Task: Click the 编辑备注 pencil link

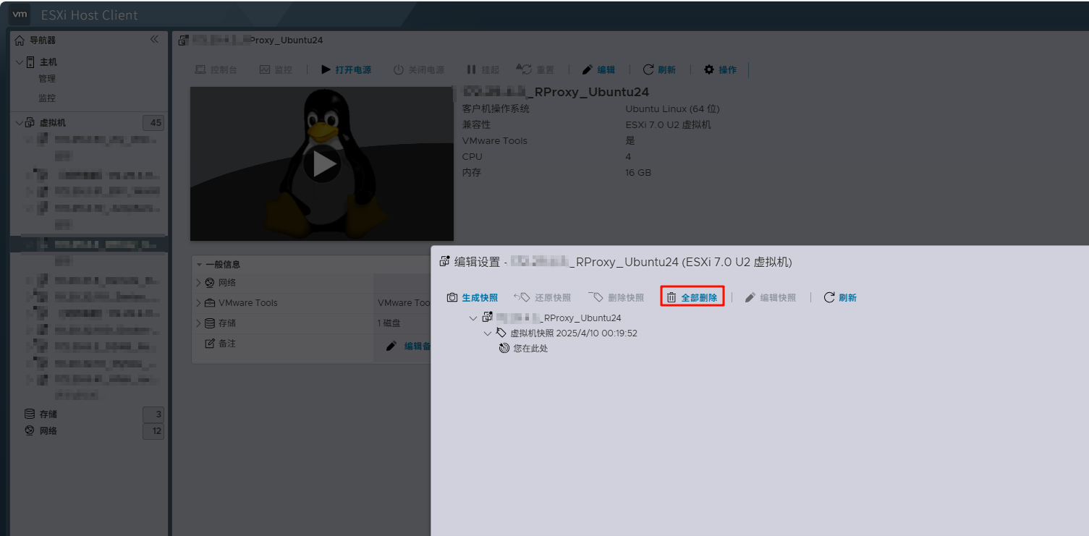Action: (409, 346)
